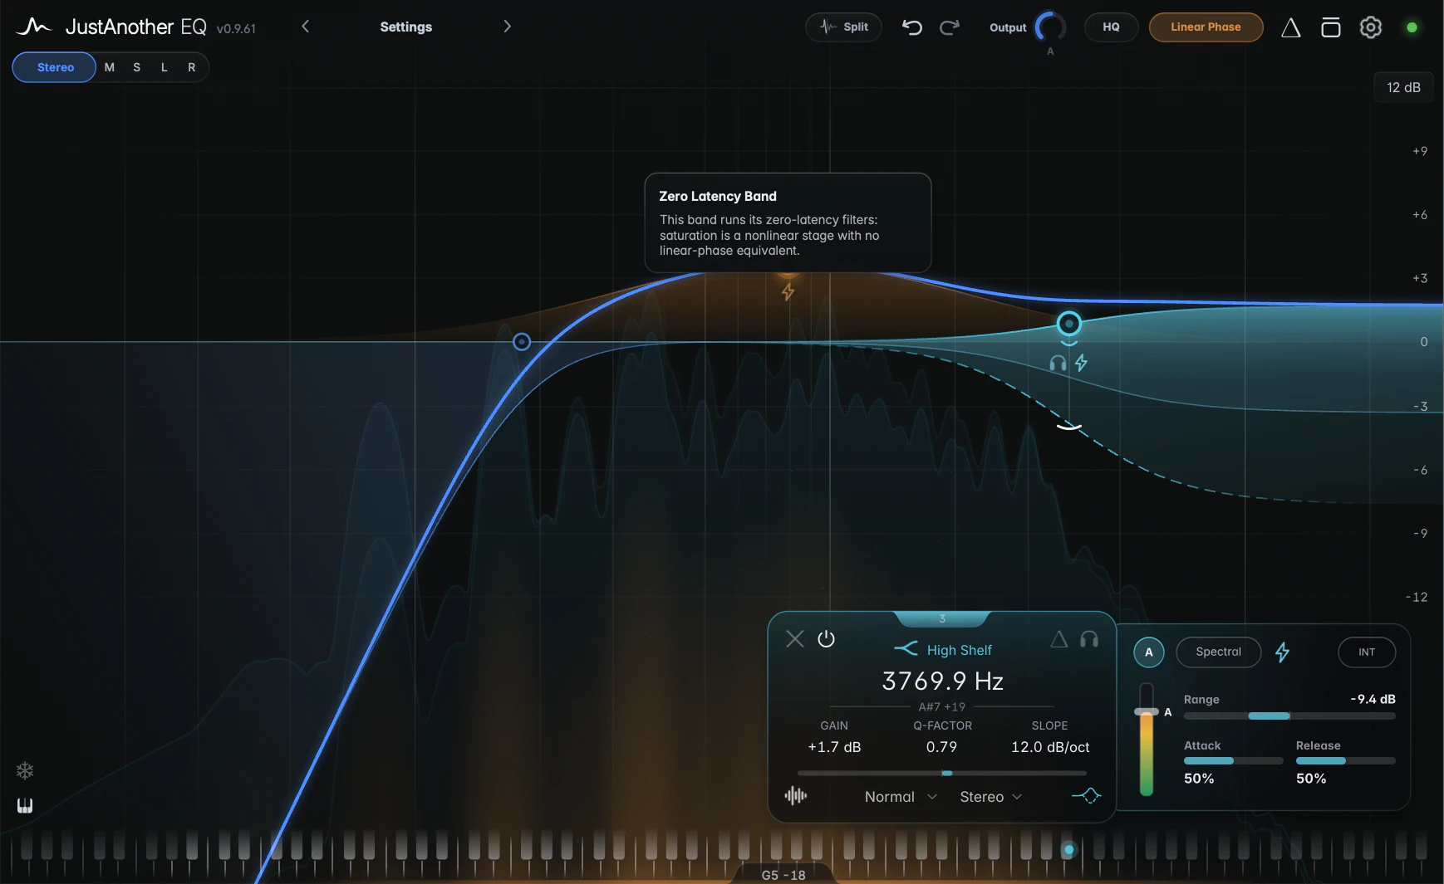Click the Range slider

(1289, 716)
